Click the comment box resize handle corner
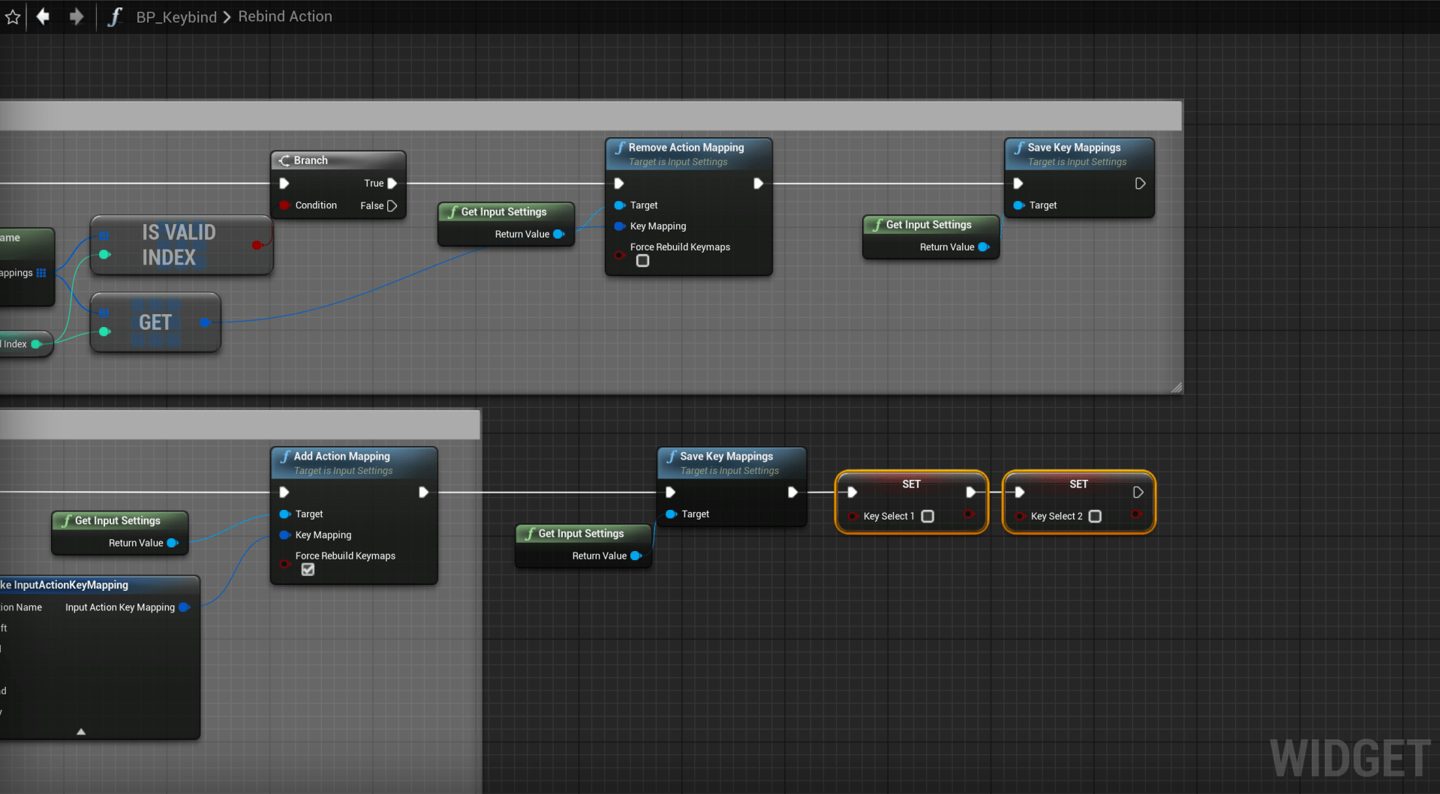 click(1176, 387)
